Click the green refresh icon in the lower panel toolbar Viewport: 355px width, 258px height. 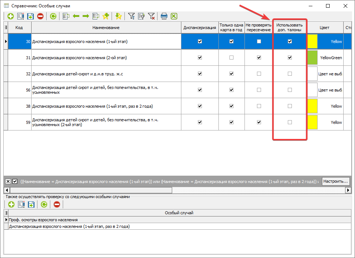click(x=44, y=204)
